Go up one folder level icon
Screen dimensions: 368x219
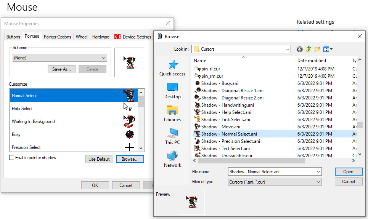(308, 49)
